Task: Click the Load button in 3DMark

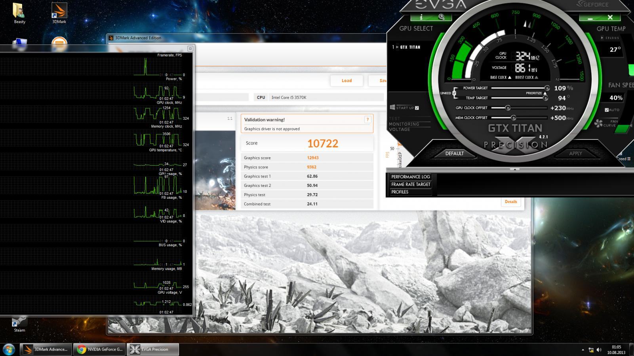Action: click(x=347, y=81)
